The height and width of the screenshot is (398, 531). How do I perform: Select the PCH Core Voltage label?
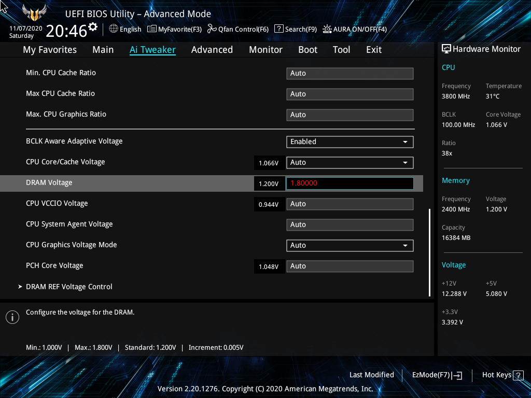tap(54, 266)
